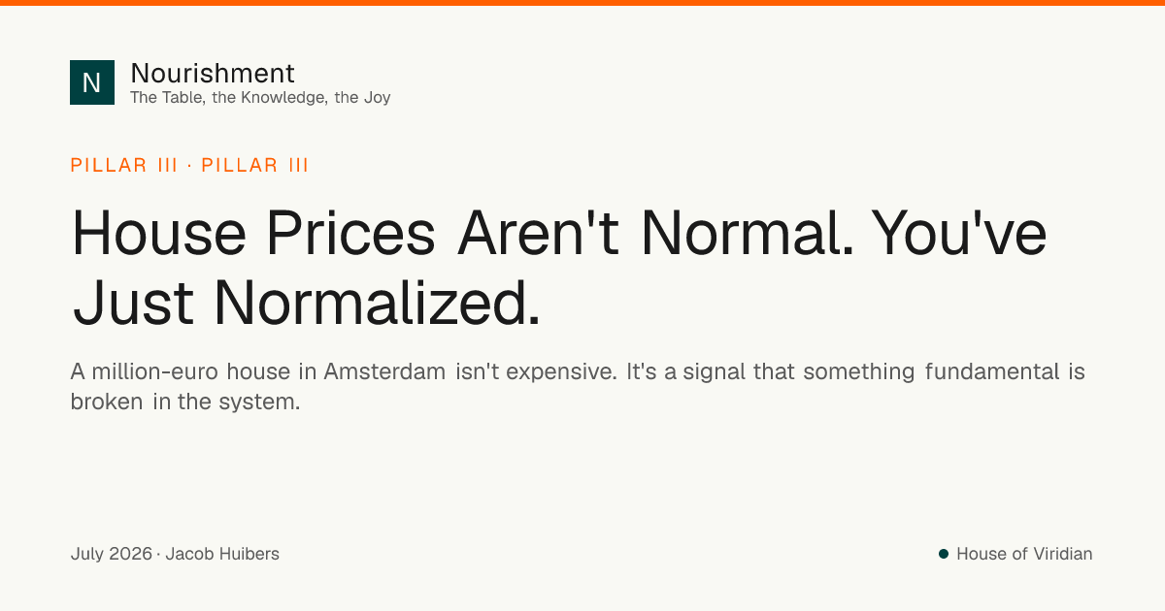Click the second headline line Just Normalized

[x=307, y=301]
